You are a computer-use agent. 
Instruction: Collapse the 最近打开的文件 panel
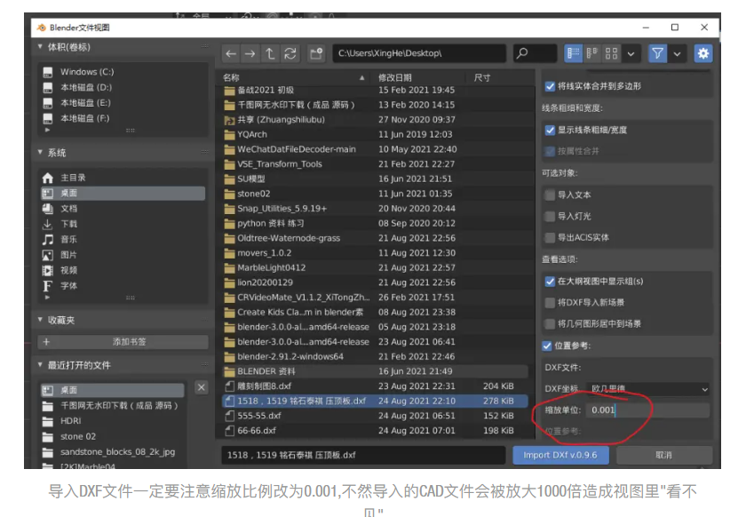40,365
